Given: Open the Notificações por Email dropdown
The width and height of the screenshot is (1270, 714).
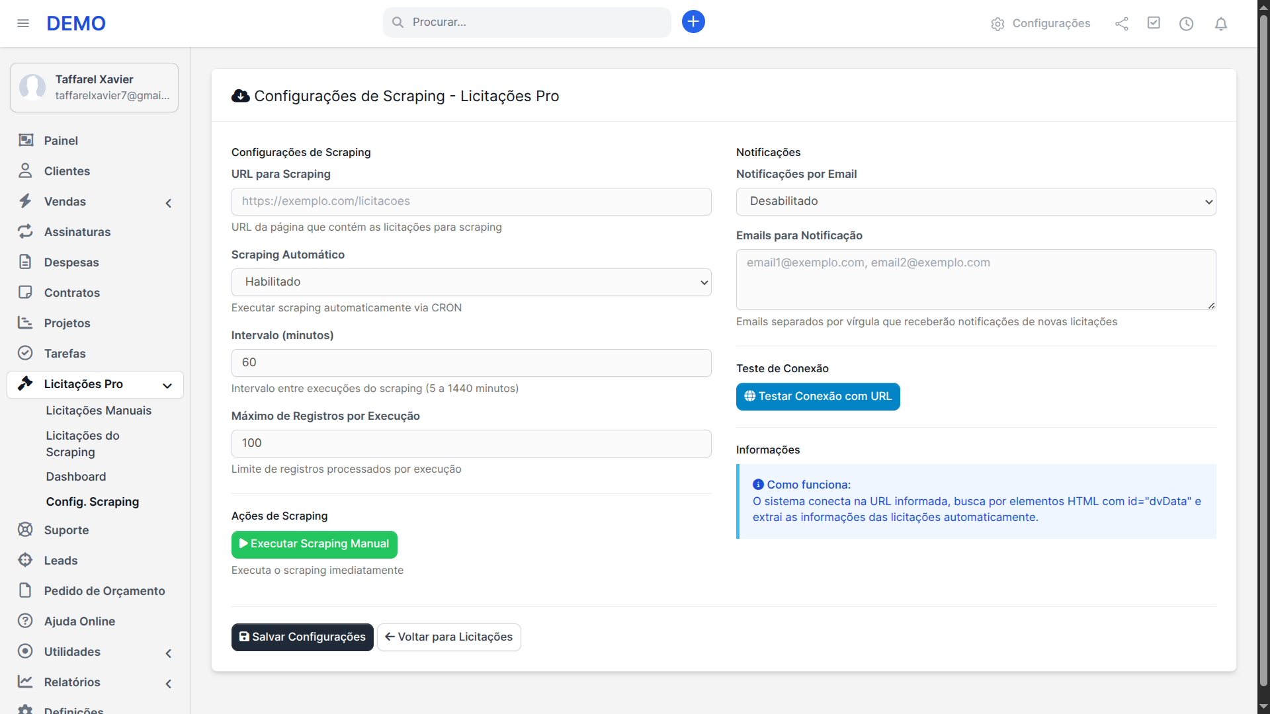Looking at the screenshot, I should pyautogui.click(x=976, y=201).
